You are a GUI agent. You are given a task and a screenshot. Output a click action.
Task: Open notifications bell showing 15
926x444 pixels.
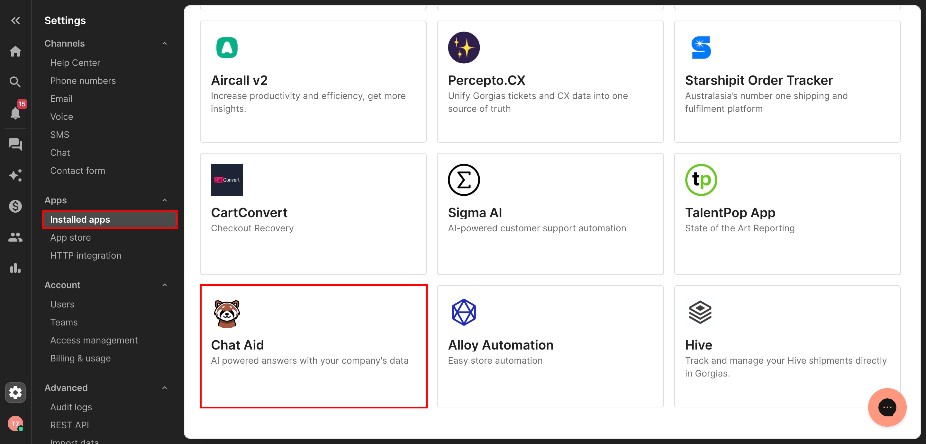tap(15, 113)
